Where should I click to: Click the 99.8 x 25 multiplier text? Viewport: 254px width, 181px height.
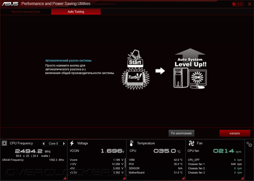22,156
